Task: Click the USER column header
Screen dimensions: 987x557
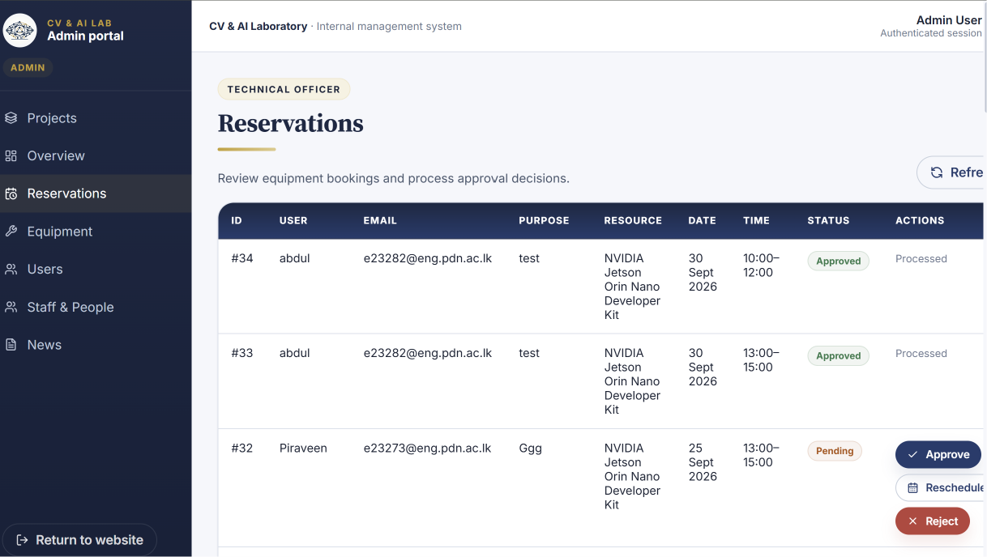Action: click(x=293, y=220)
